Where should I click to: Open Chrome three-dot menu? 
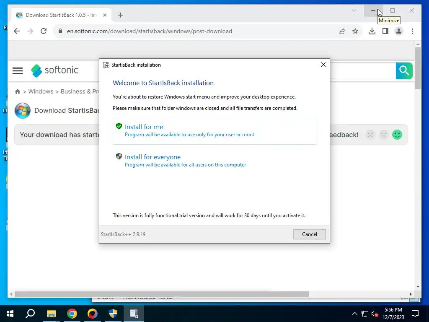click(x=412, y=31)
